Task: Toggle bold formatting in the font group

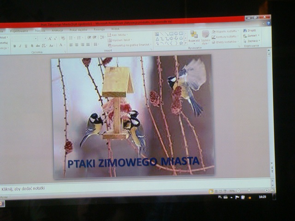Action: pyautogui.click(x=15, y=46)
